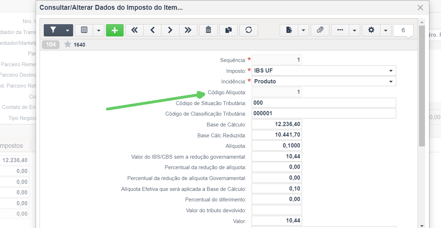Image resolution: width=441 pixels, height=228 pixels.
Task: Delete record with trash icon
Action: pyautogui.click(x=208, y=30)
